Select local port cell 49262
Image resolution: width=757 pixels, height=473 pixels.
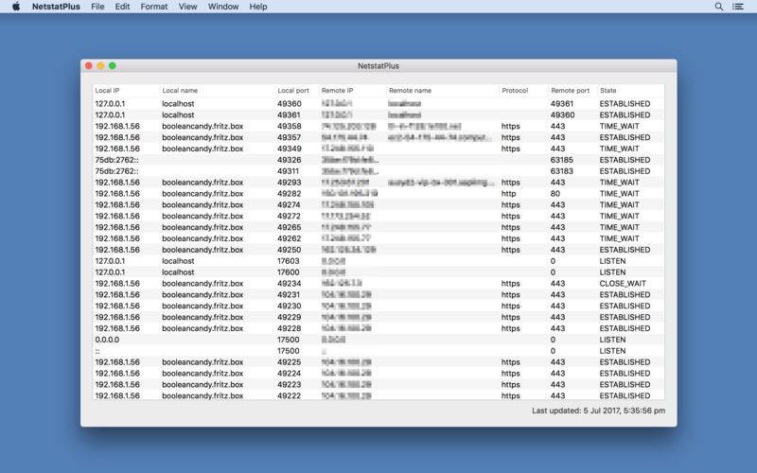(289, 238)
